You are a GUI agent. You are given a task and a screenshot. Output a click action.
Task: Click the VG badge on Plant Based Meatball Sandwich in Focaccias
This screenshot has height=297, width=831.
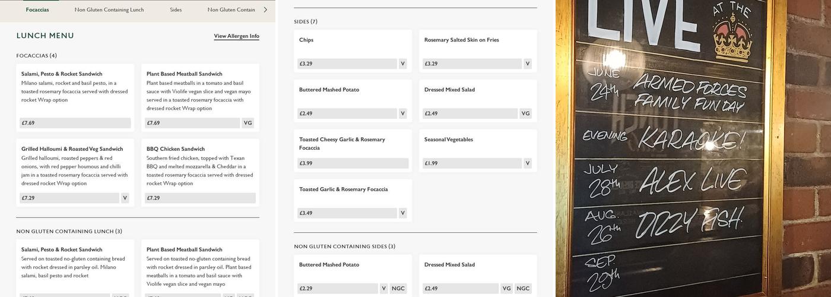coord(248,123)
